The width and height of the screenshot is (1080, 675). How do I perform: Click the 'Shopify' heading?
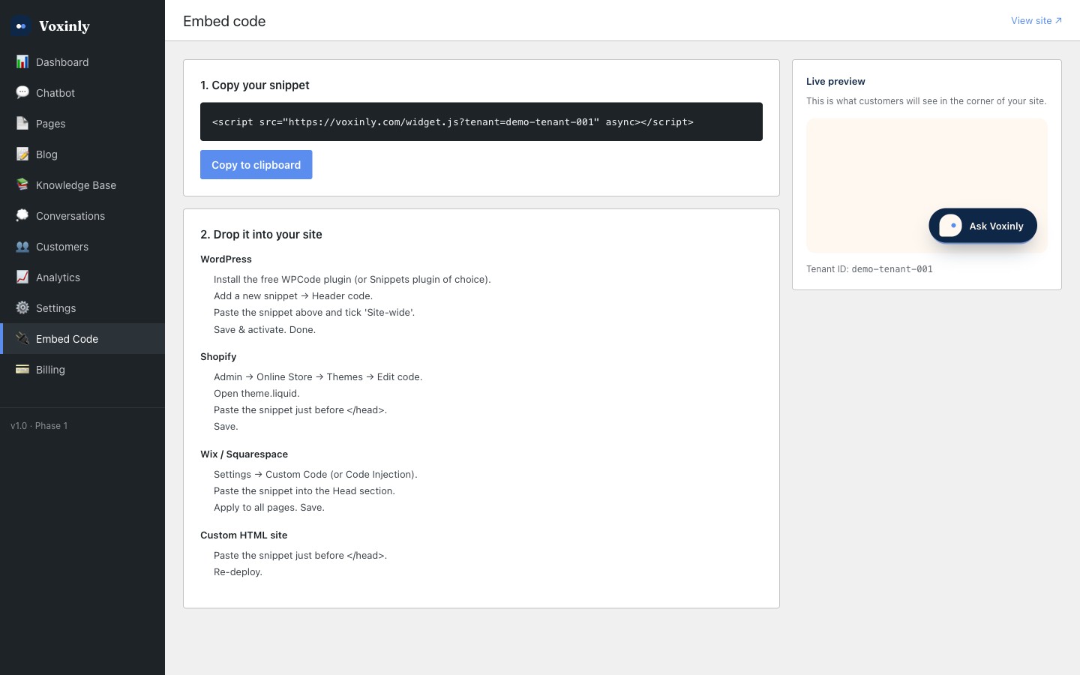pyautogui.click(x=218, y=357)
